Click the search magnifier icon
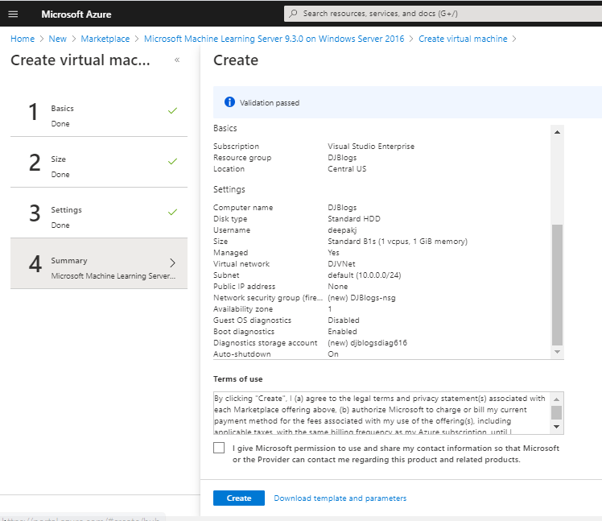This screenshot has width=602, height=521. click(x=293, y=14)
